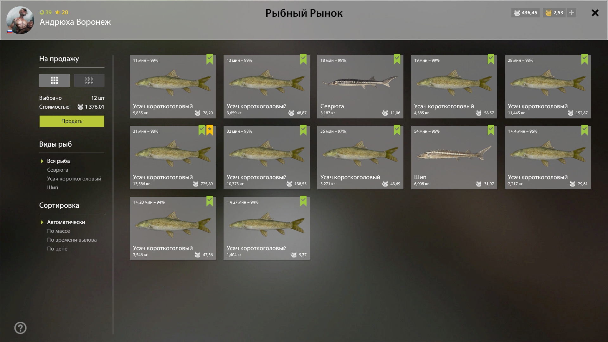Click the gold star trophy badge
Screen dimensions: 608x342
point(210,130)
